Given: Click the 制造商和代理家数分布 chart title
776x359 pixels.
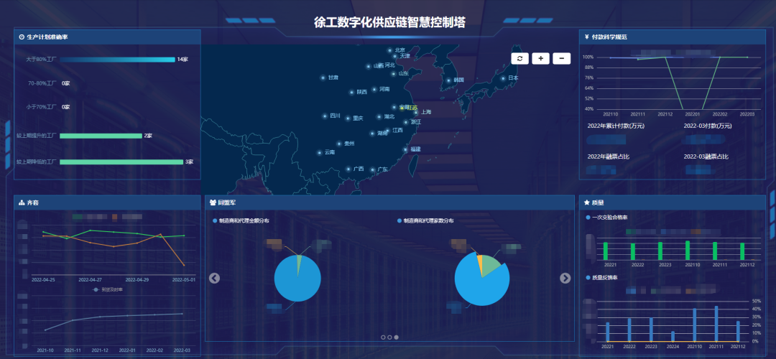Looking at the screenshot, I should pyautogui.click(x=428, y=220).
